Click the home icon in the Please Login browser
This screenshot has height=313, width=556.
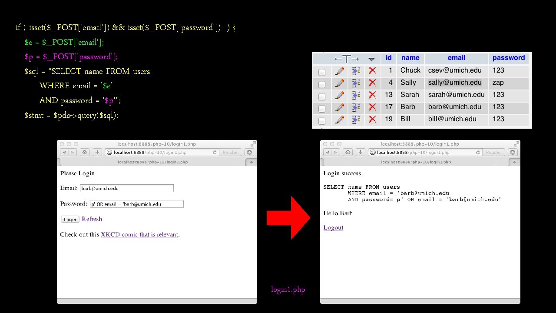(x=85, y=152)
